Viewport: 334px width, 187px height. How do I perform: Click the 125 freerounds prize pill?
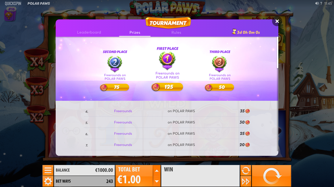(167, 87)
